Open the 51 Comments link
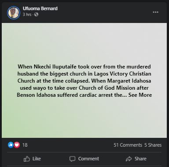Image resolution: width=169 pixels, height=167 pixels. 128,145
